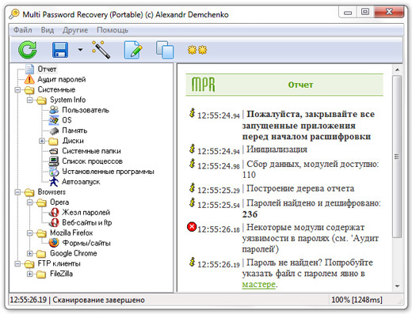Click the green Refresh scan icon
The image size is (412, 314).
tap(28, 50)
